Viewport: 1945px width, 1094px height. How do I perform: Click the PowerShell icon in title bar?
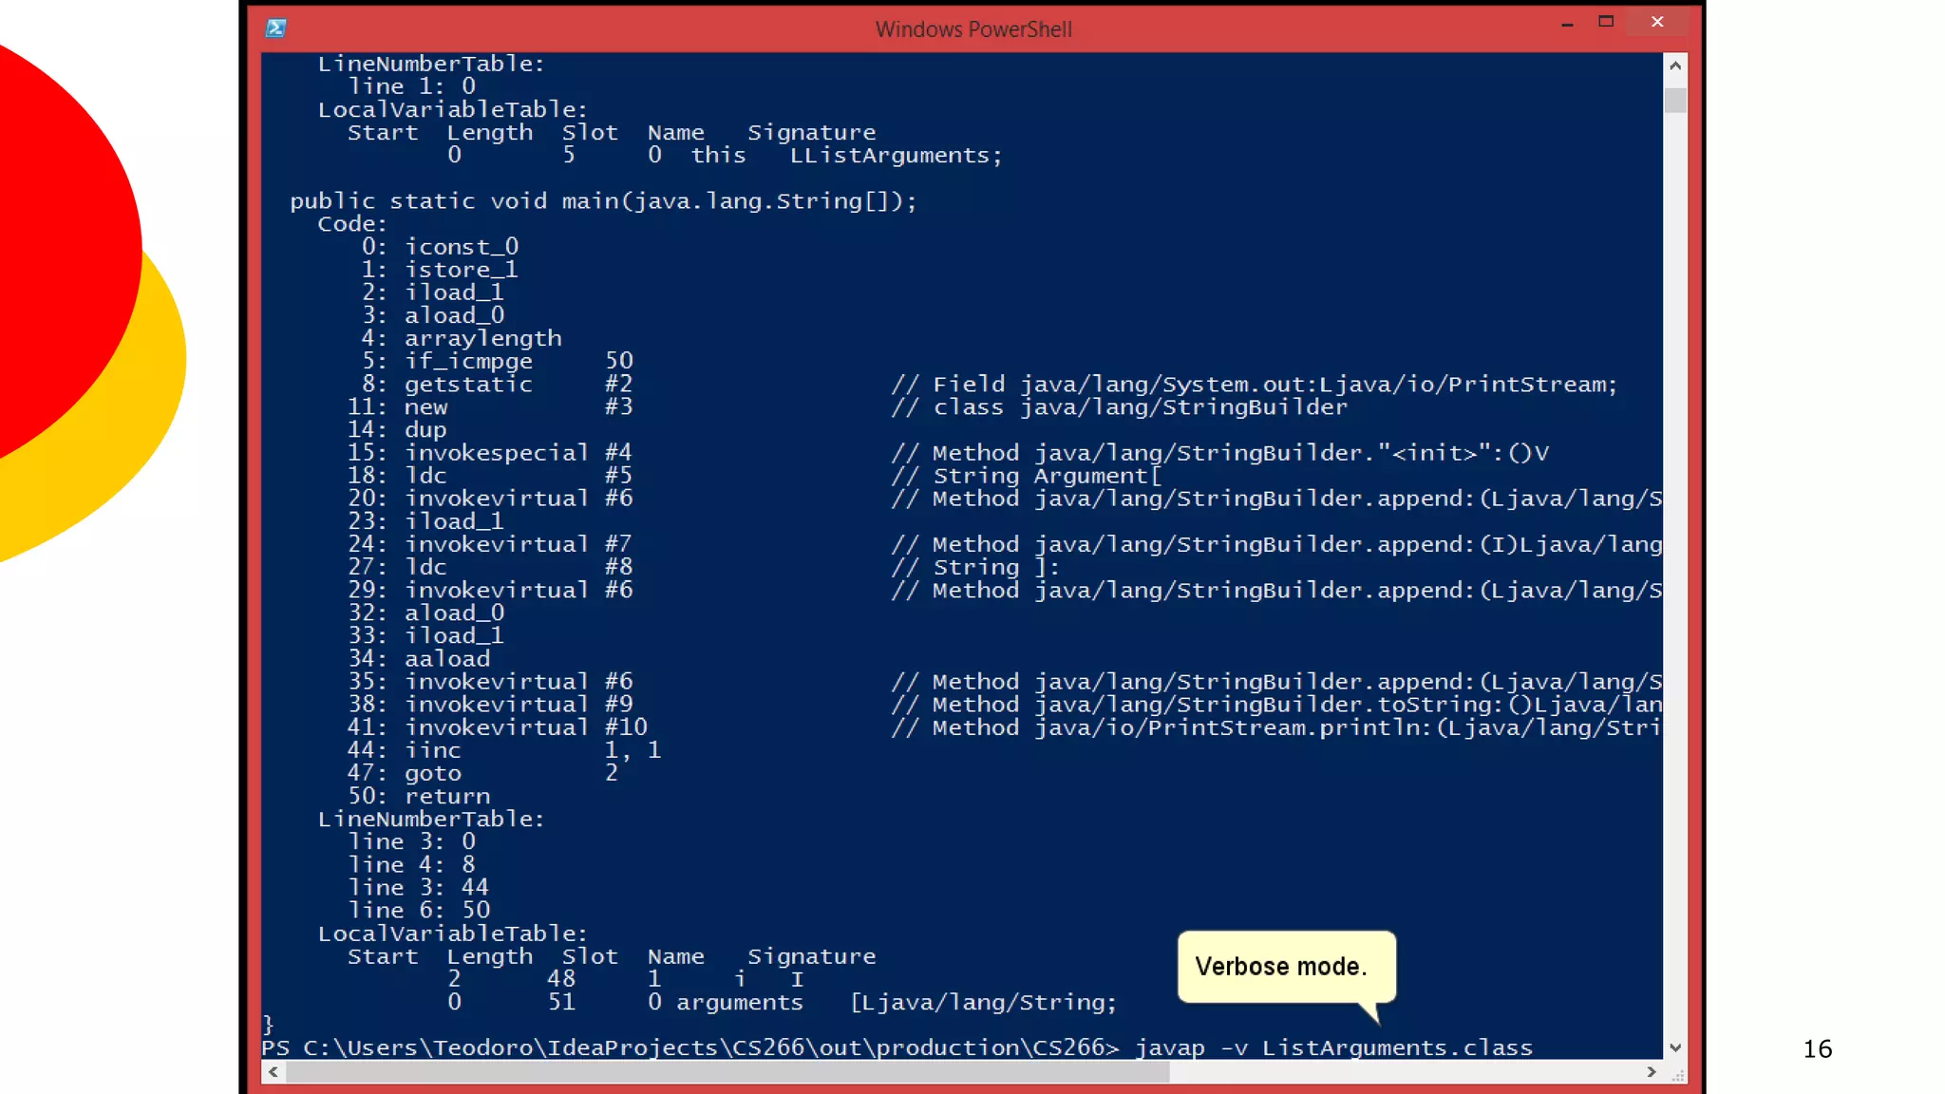pyautogui.click(x=276, y=28)
